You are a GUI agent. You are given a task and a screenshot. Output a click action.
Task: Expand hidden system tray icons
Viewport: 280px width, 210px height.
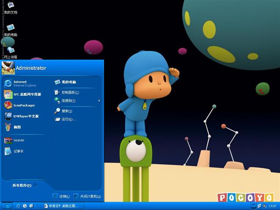point(253,206)
